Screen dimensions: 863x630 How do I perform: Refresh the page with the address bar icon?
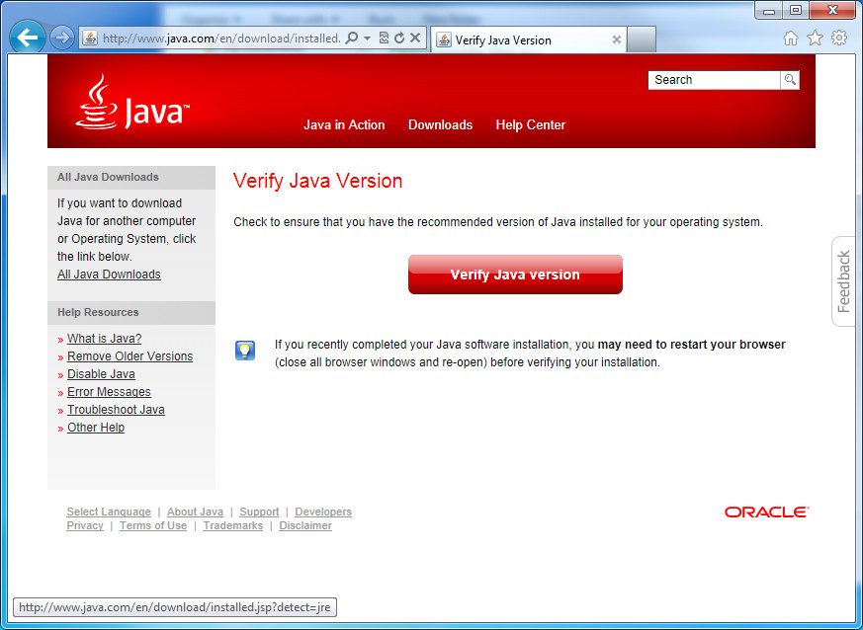401,39
